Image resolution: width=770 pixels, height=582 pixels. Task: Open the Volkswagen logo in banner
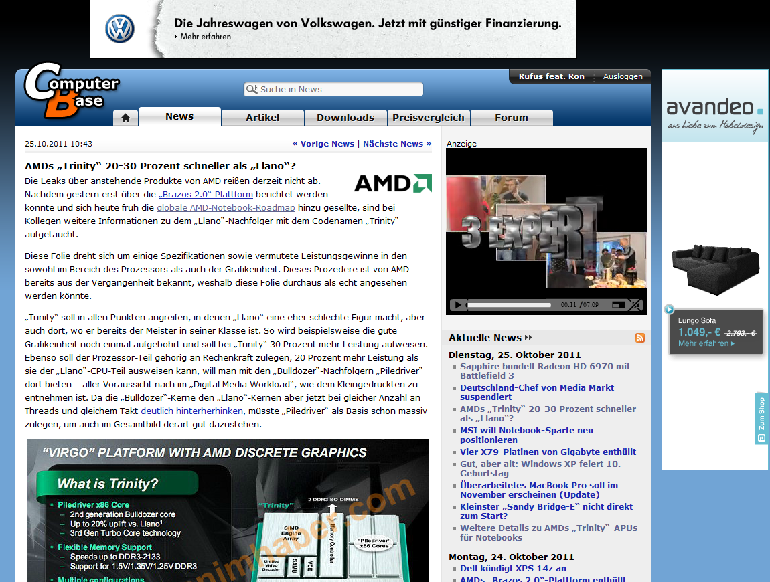coord(120,29)
